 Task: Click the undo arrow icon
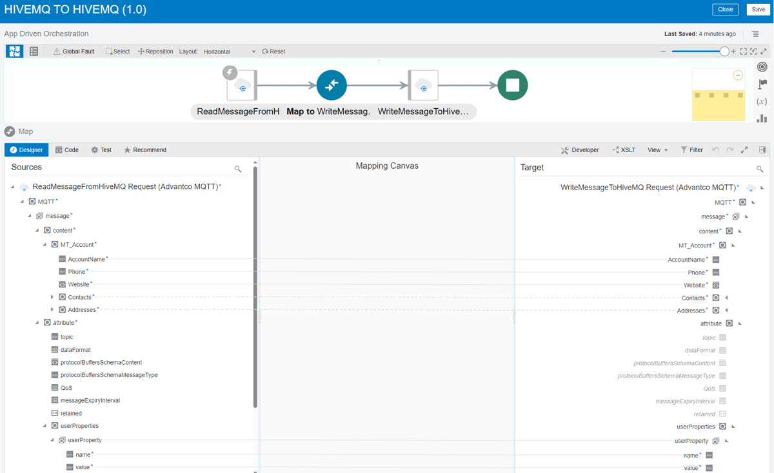[x=716, y=150]
